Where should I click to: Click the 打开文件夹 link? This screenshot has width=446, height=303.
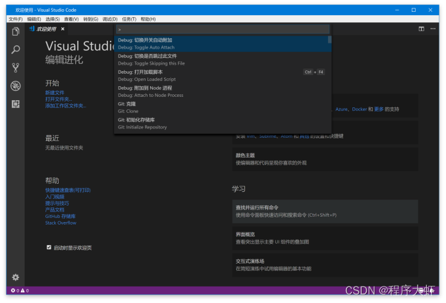(x=59, y=99)
